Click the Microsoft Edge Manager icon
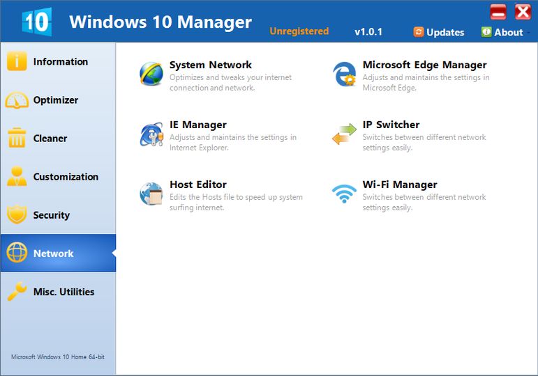 tap(345, 74)
